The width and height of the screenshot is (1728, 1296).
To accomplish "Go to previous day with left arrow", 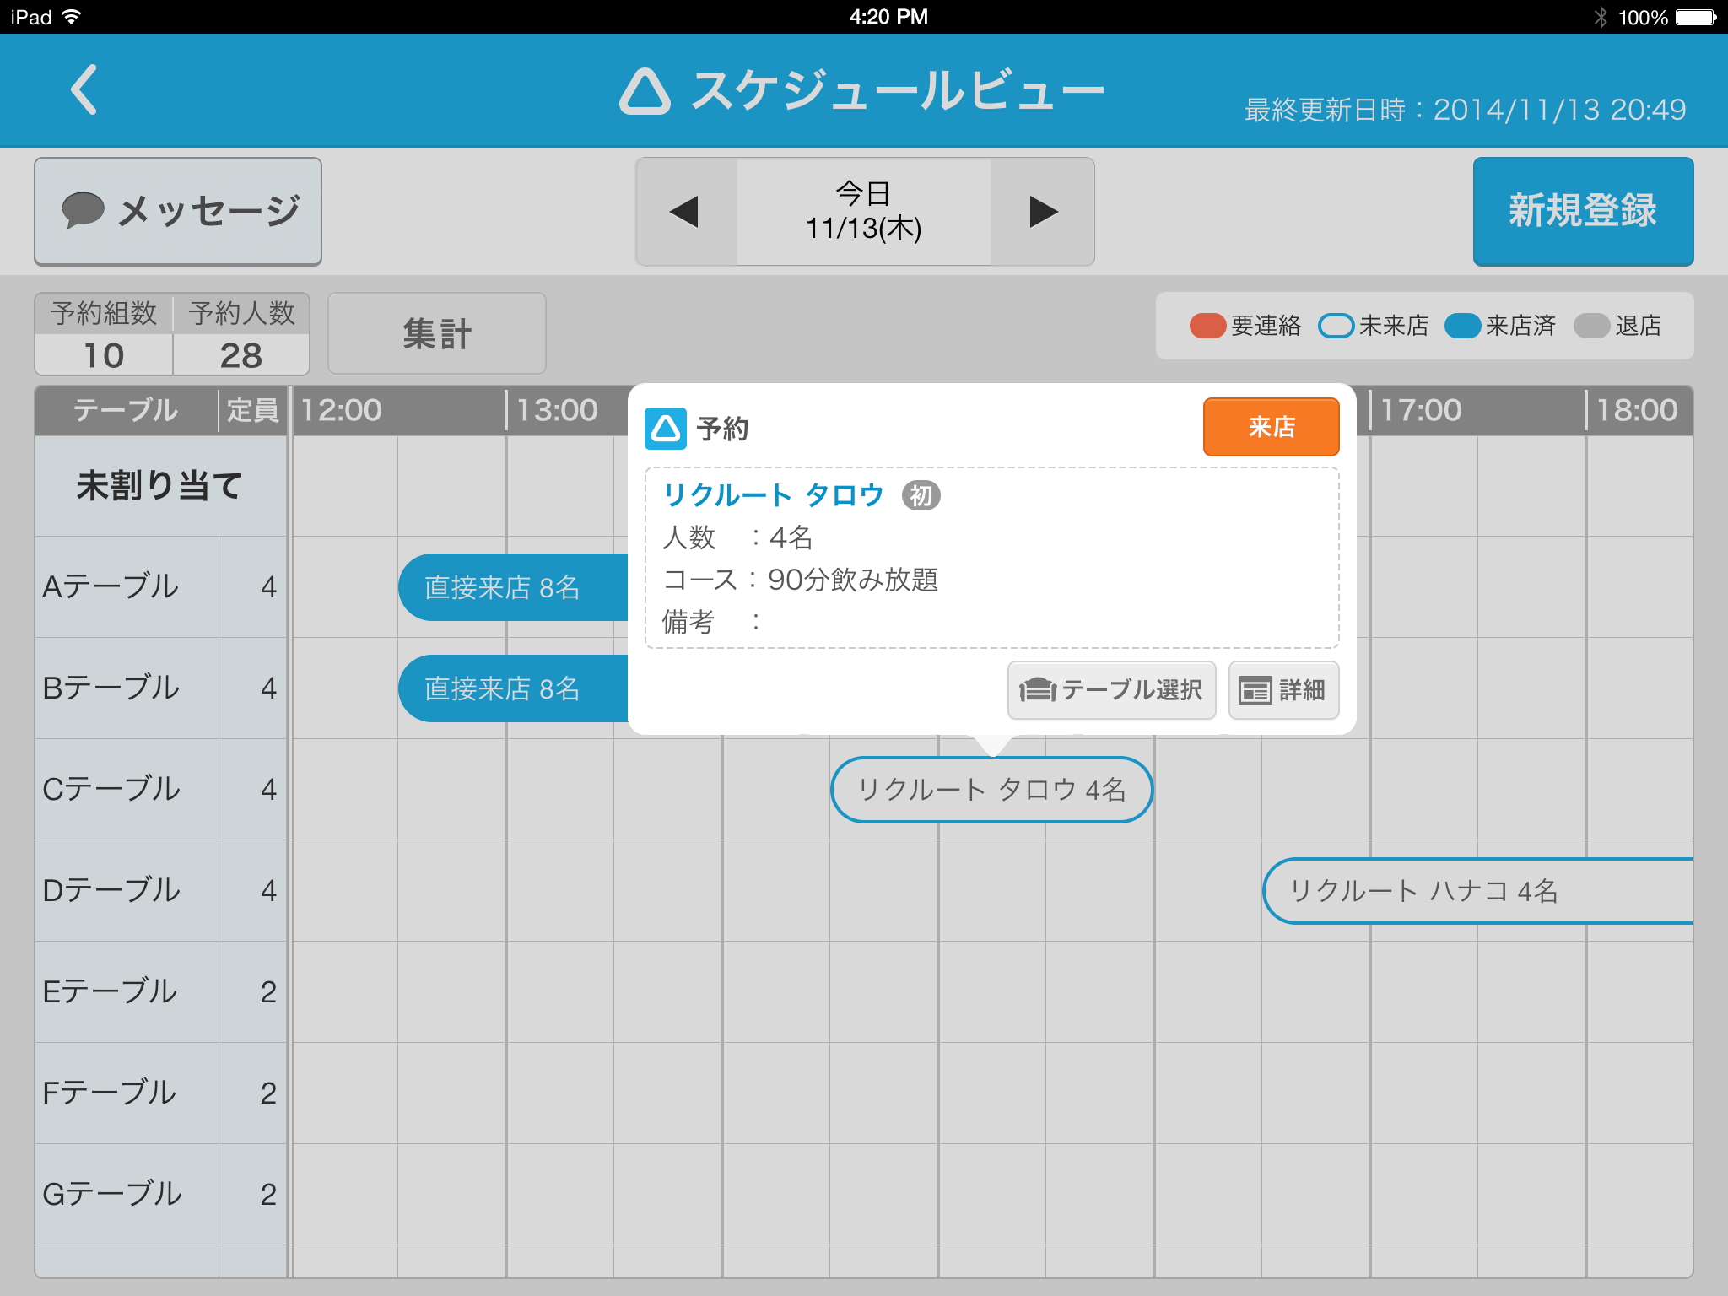I will [x=685, y=212].
